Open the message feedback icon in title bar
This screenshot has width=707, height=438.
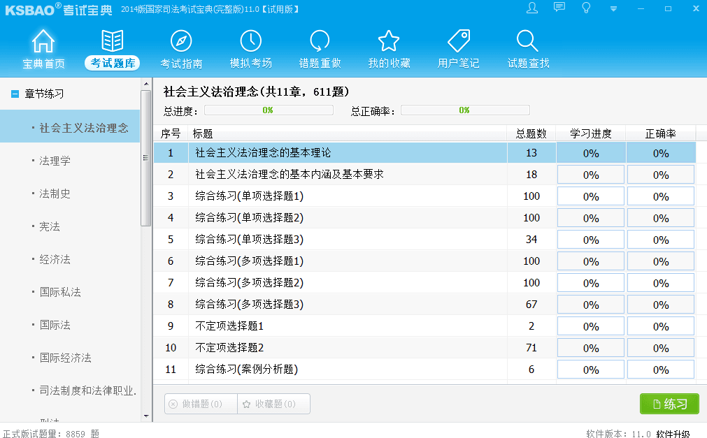(559, 8)
